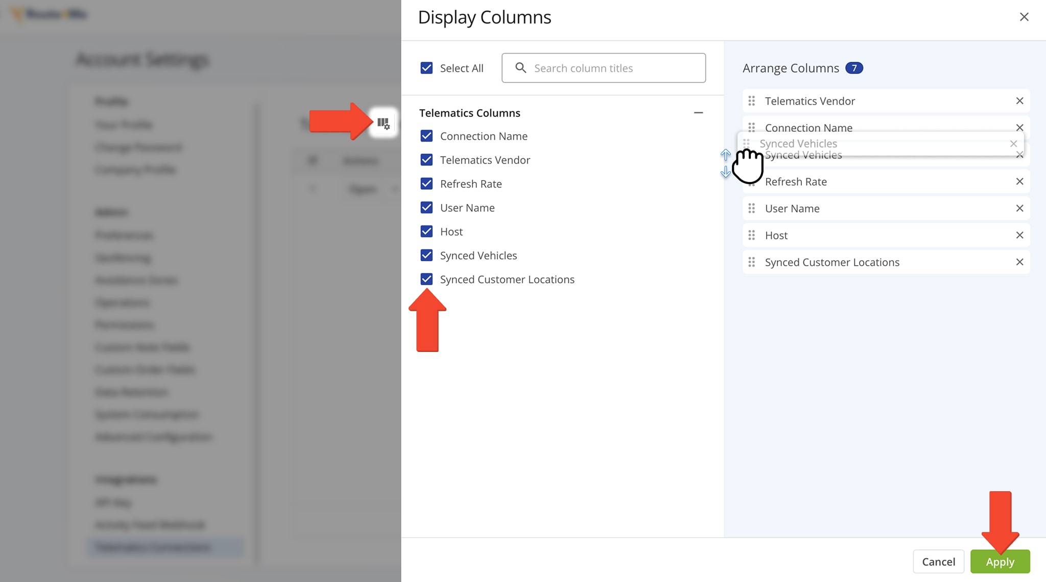The image size is (1046, 582).
Task: Remove Telematics Vendor with its X icon
Action: coord(1020,101)
